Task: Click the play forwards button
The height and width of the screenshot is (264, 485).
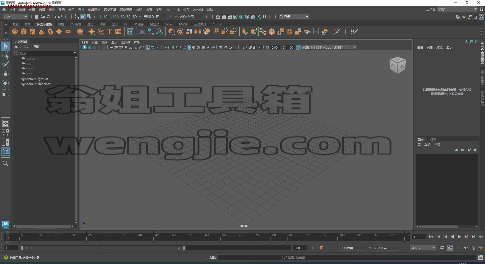Action: pyautogui.click(x=459, y=237)
